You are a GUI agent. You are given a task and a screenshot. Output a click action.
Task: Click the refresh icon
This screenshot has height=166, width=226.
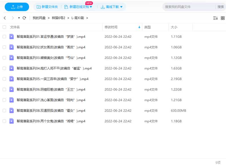pos(24,18)
